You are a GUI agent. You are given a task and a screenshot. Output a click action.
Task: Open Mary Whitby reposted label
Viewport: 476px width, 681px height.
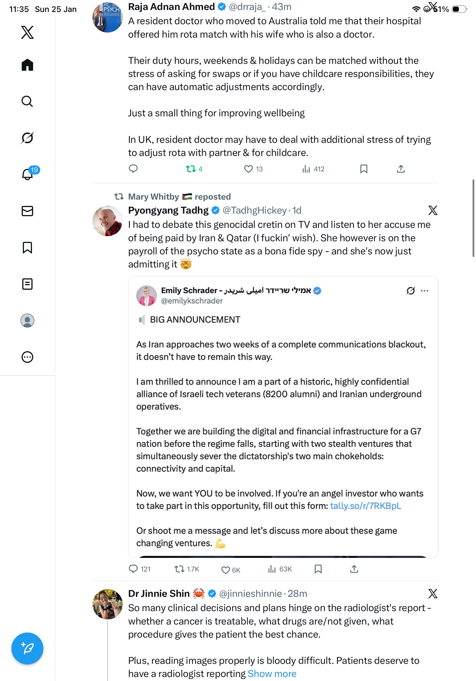pyautogui.click(x=179, y=197)
